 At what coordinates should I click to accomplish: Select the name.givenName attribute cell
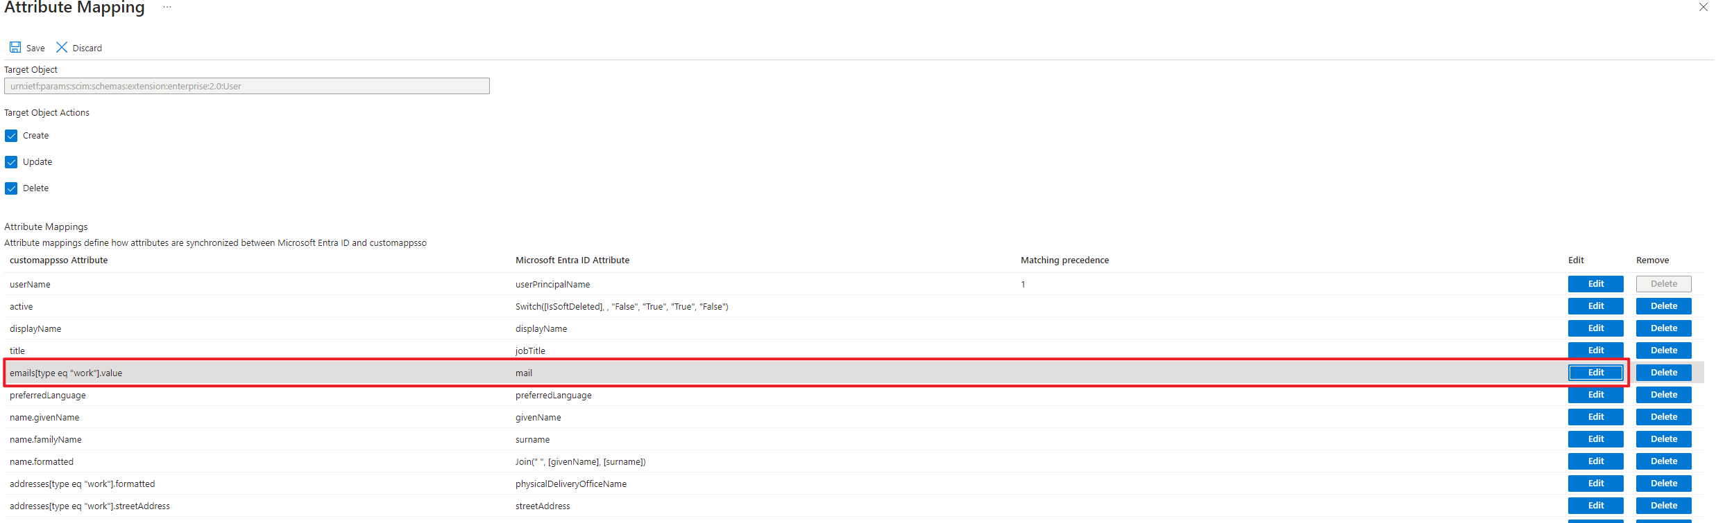point(44,418)
